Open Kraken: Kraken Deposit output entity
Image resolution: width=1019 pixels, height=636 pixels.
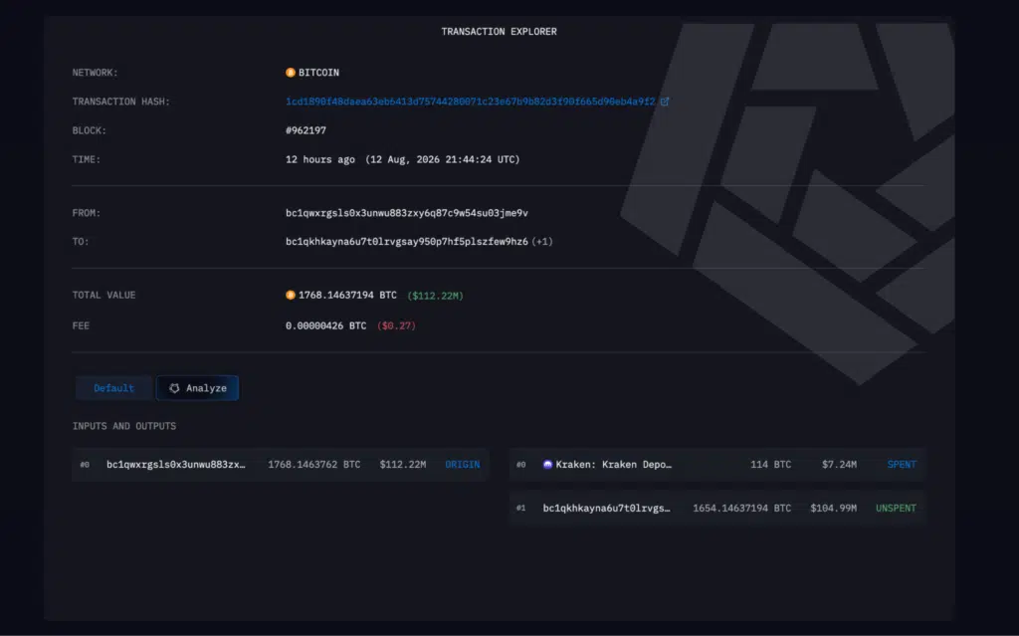click(613, 465)
